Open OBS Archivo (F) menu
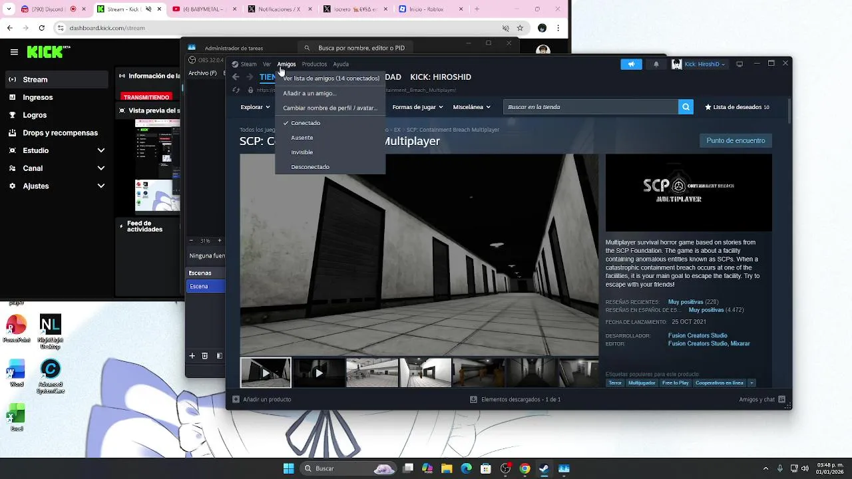Screen dimensions: 852x479 202,73
